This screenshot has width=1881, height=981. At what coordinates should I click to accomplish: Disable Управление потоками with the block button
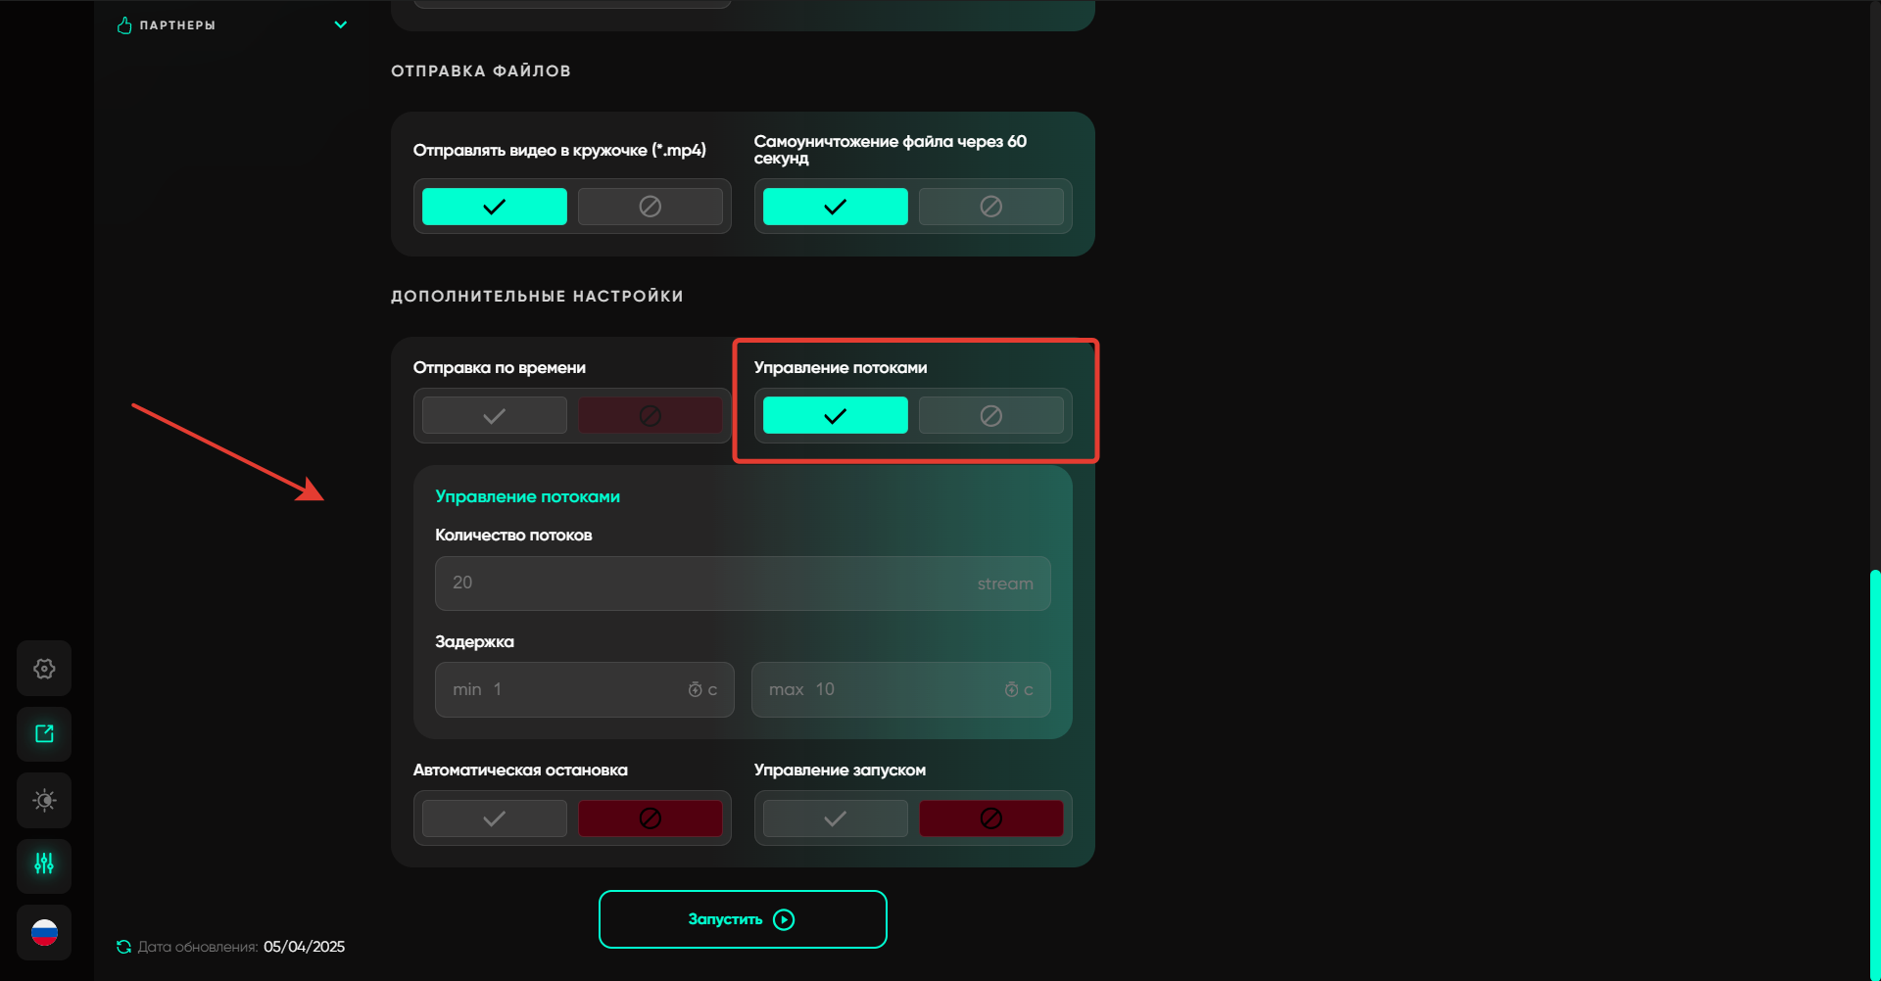click(990, 416)
